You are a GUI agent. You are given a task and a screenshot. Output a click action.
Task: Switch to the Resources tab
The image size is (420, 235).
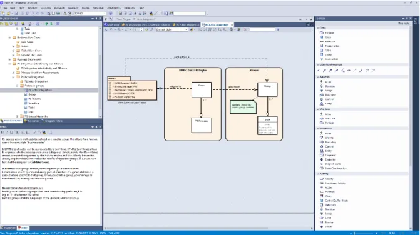click(32, 121)
